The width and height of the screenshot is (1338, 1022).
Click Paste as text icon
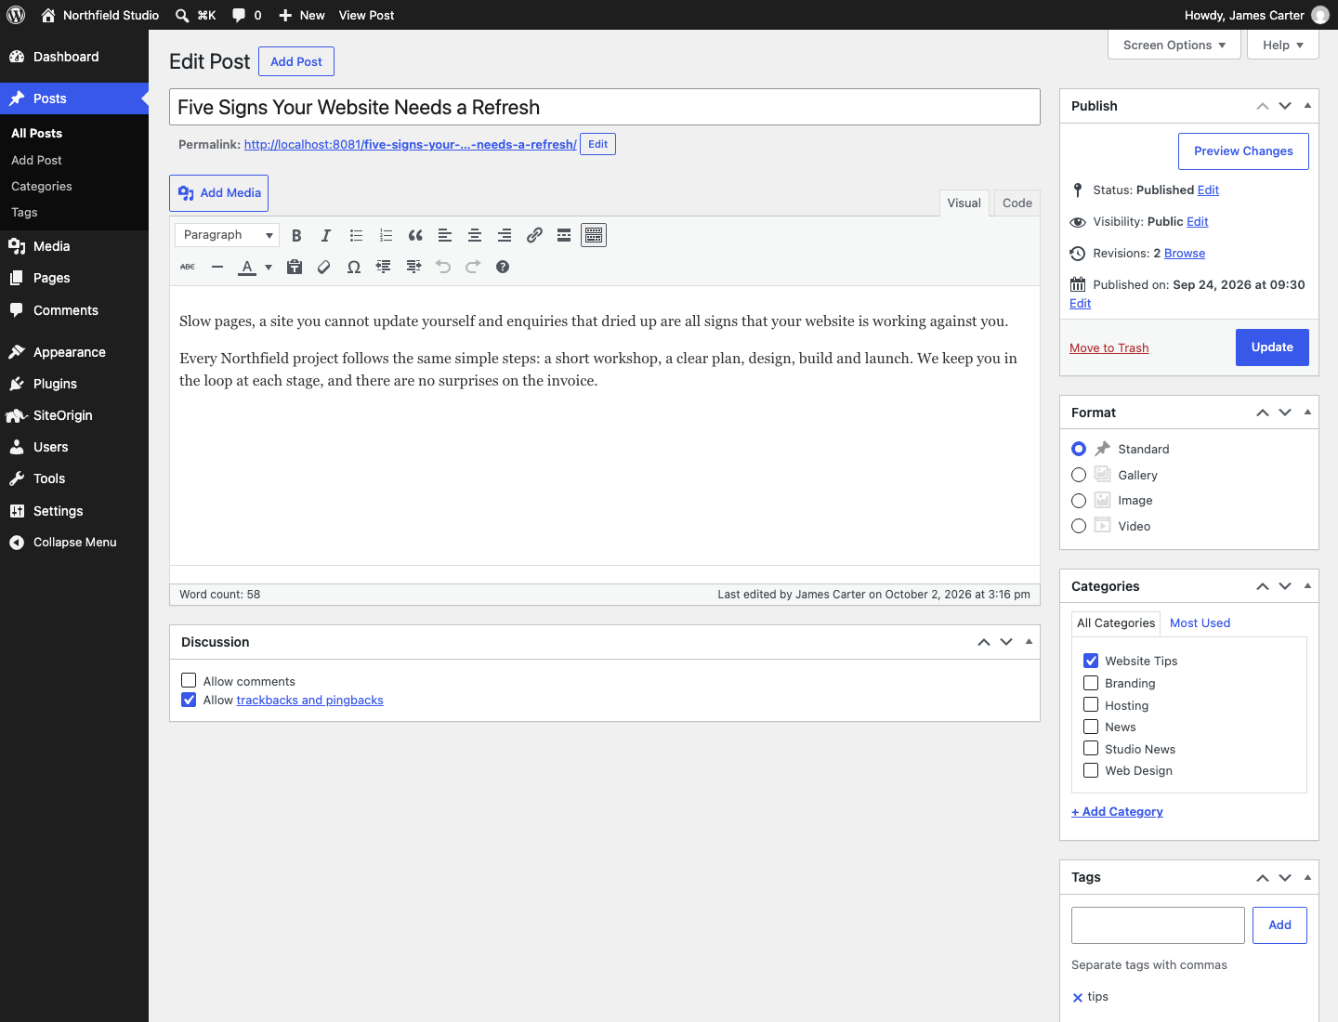click(x=295, y=267)
